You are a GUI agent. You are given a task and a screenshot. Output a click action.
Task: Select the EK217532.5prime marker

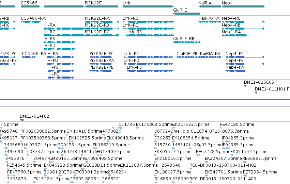[x=174, y=128]
